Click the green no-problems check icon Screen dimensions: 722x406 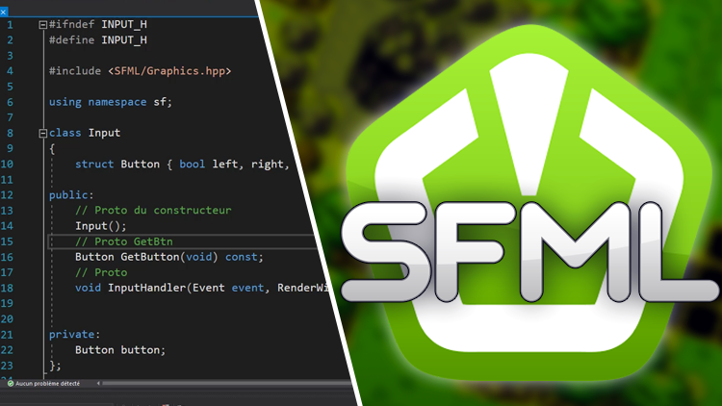pos(11,384)
